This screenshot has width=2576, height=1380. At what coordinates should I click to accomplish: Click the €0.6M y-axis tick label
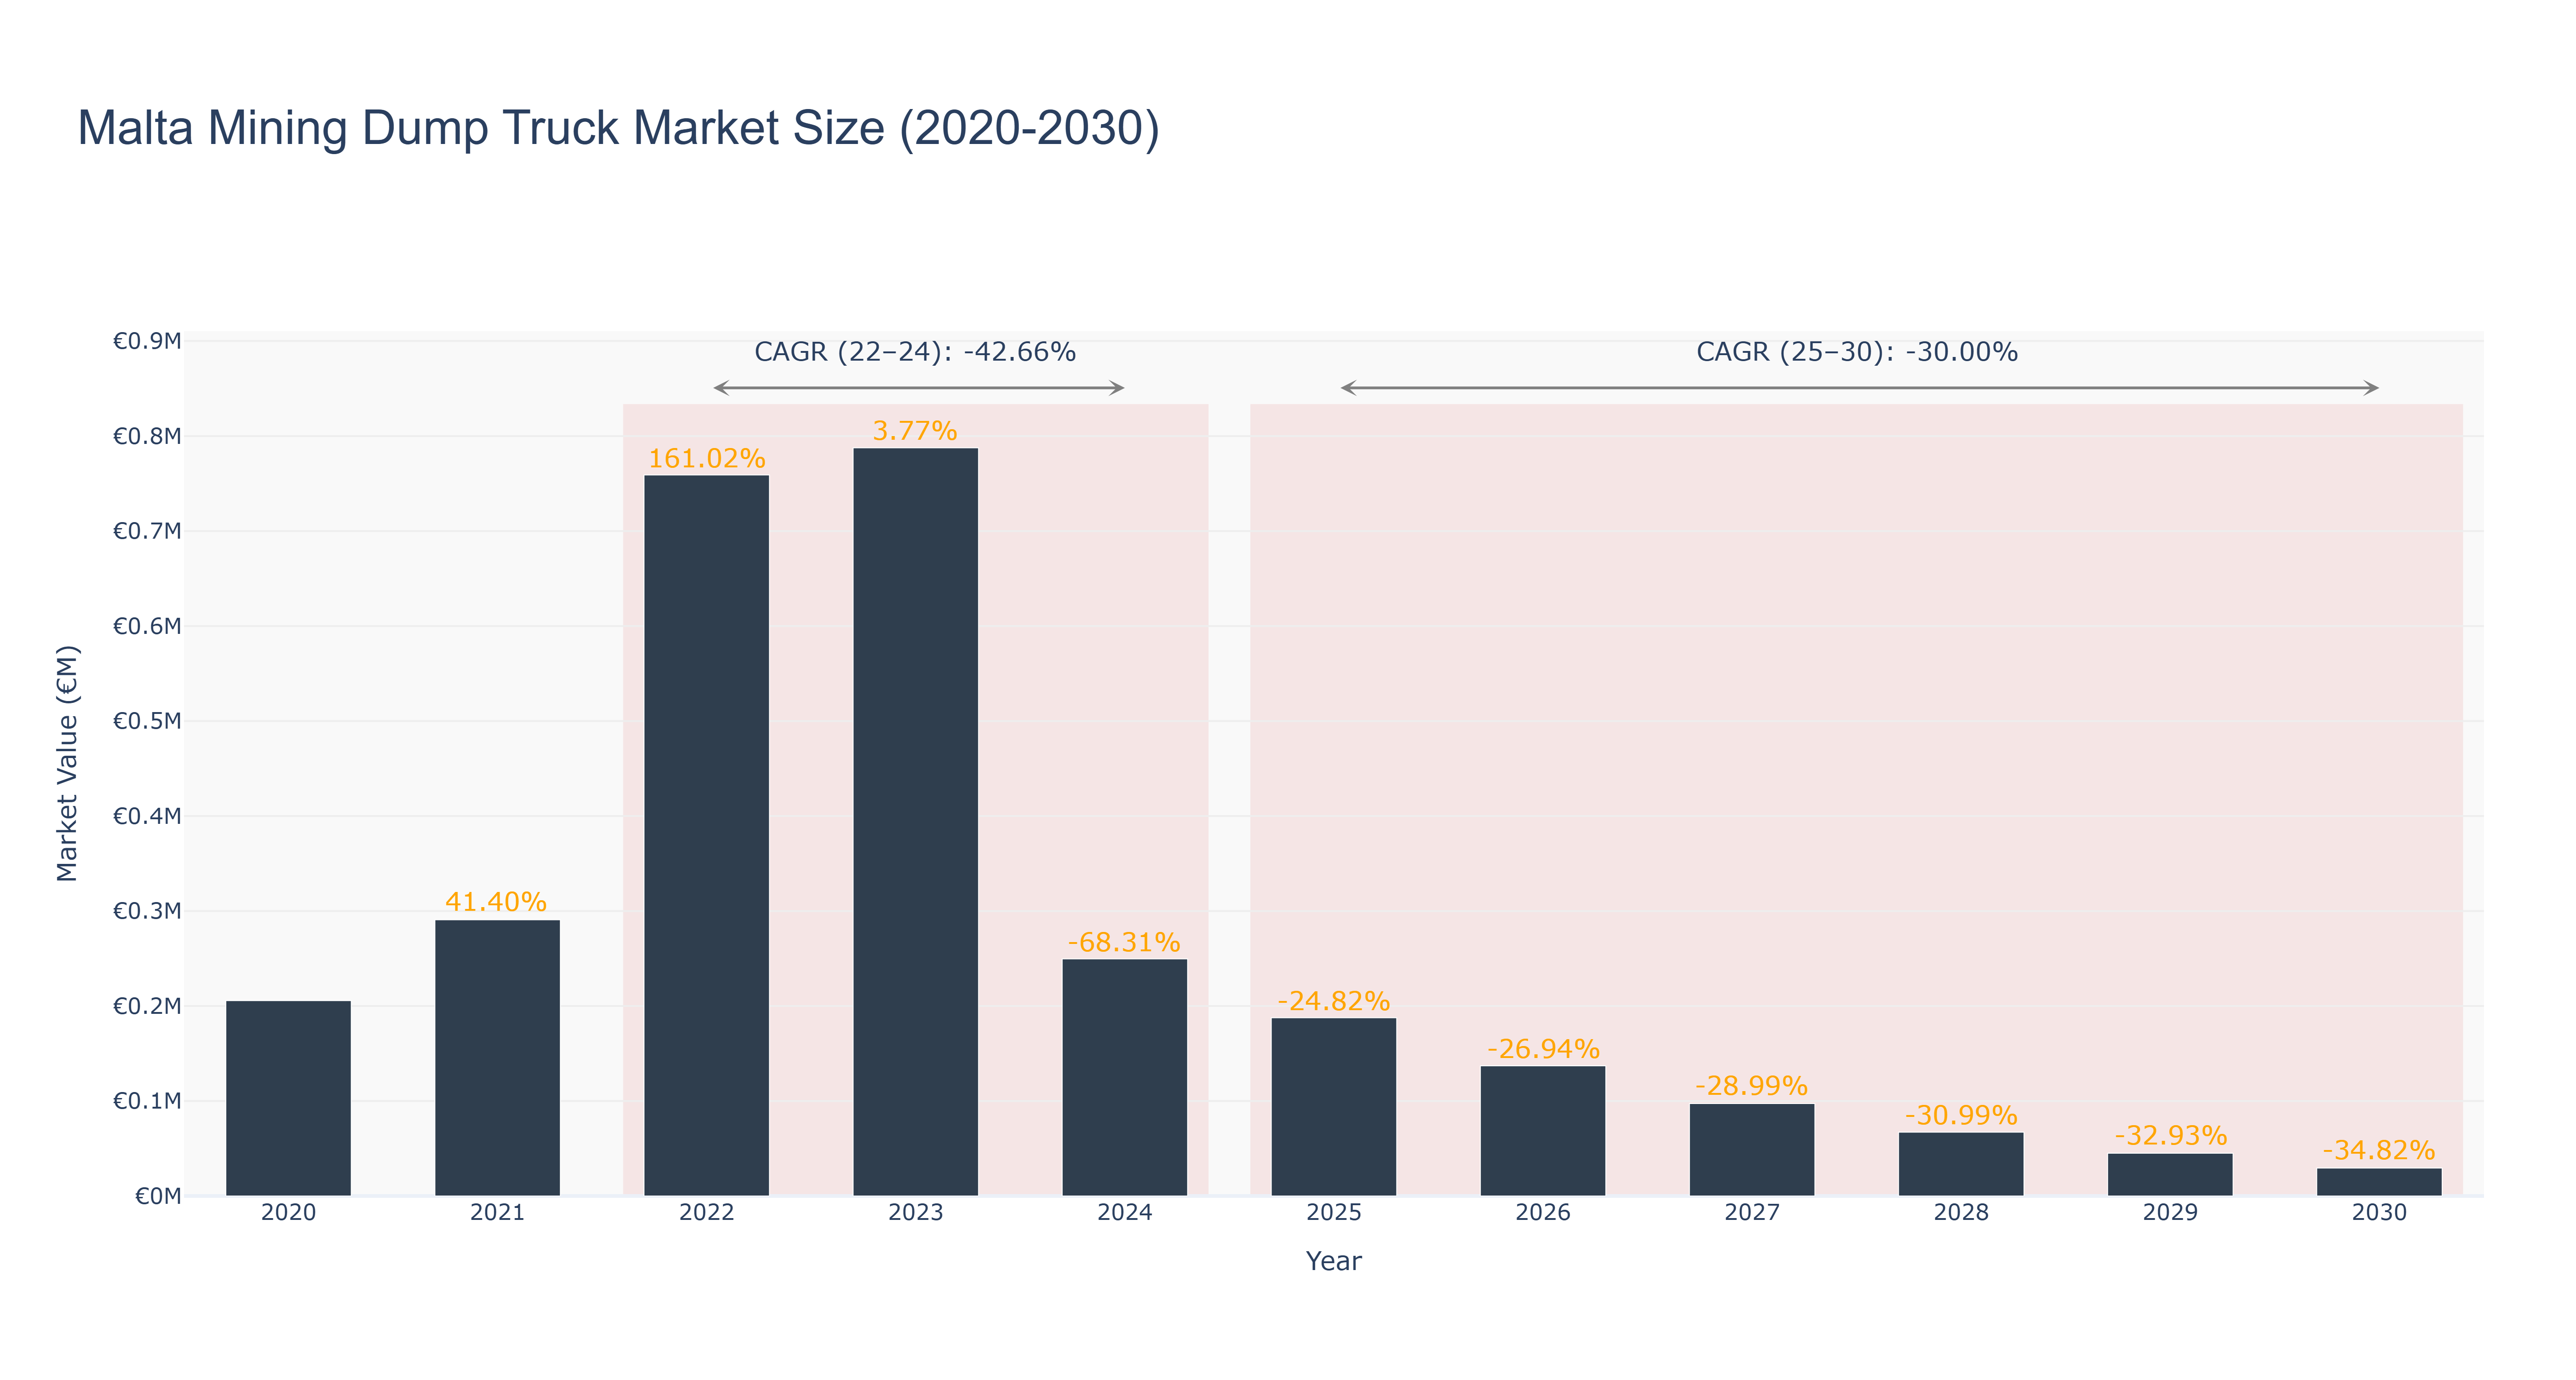click(147, 626)
